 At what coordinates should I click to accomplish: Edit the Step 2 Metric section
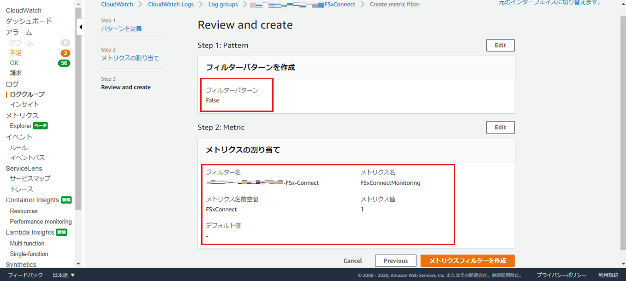click(x=501, y=127)
